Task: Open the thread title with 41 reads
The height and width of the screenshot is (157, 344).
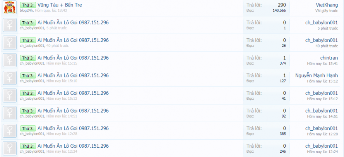Action: click(x=73, y=93)
